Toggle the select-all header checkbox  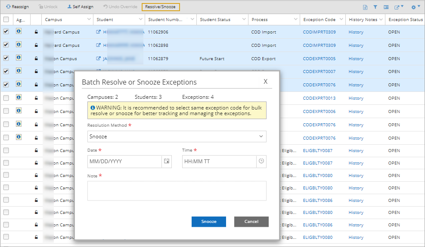[x=6, y=19]
